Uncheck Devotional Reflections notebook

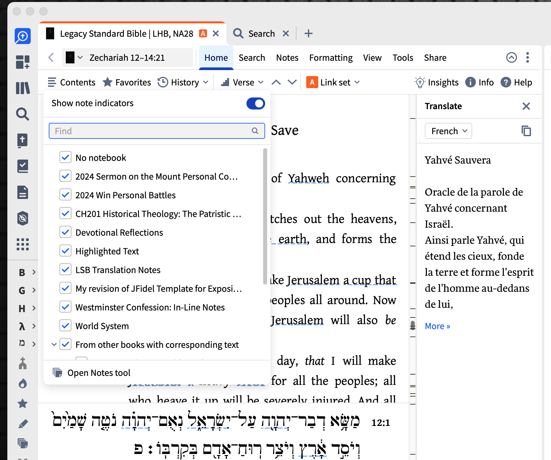pos(65,232)
